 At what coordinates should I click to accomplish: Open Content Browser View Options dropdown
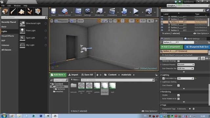pos(150,111)
